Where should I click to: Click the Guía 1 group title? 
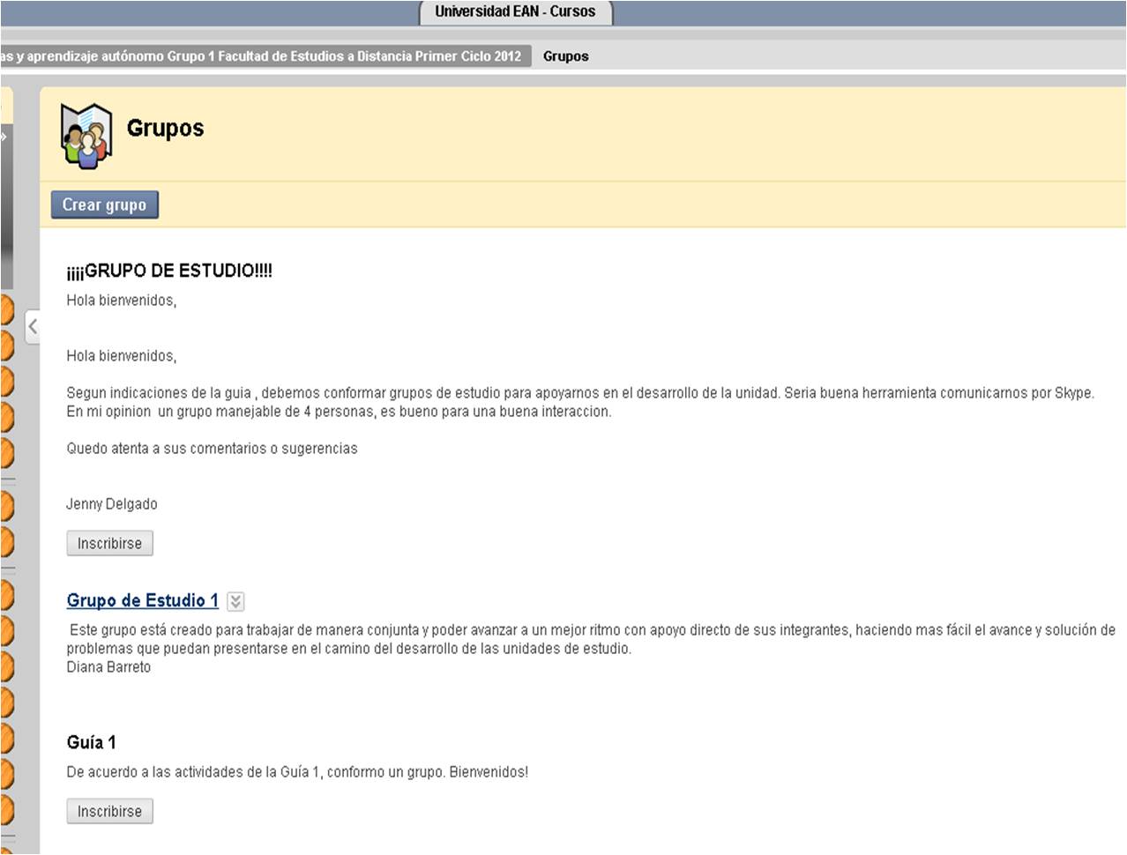(x=91, y=742)
